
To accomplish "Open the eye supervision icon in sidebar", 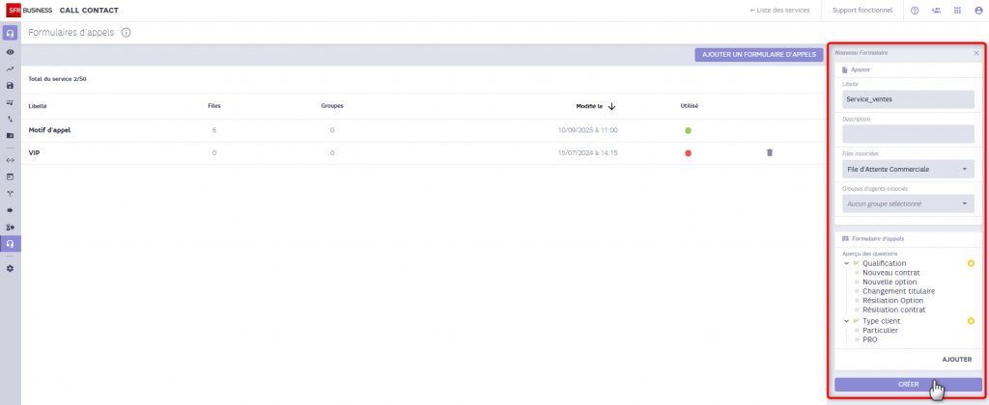I will 10,52.
